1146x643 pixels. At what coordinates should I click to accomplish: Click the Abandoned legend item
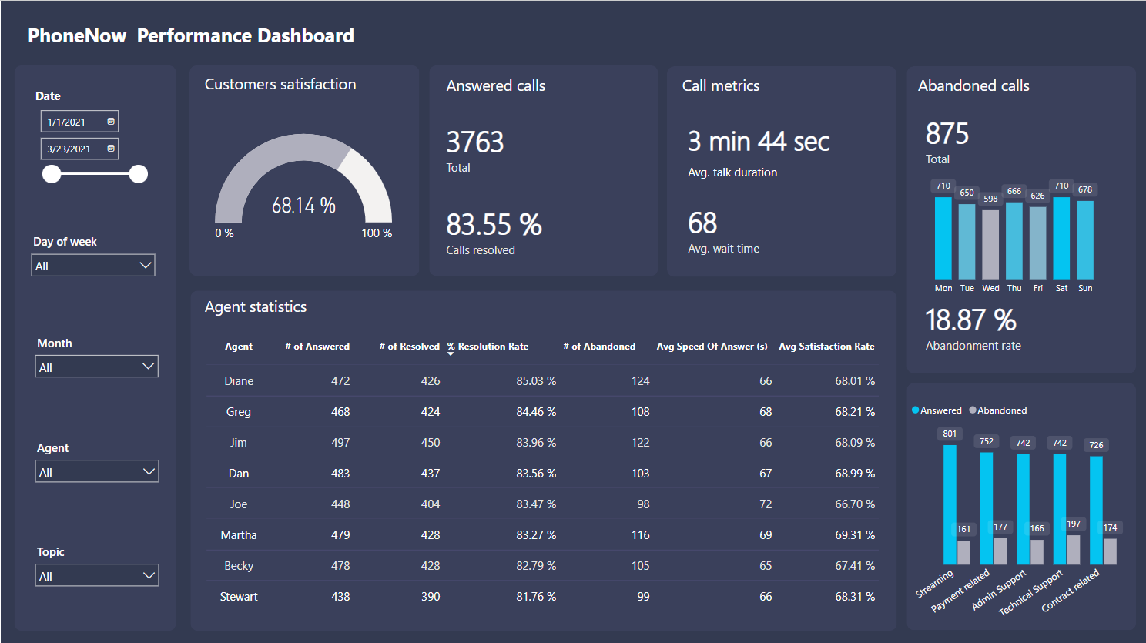coord(998,410)
